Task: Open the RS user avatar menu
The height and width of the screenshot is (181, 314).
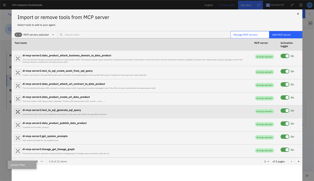Action: [x=310, y=5]
